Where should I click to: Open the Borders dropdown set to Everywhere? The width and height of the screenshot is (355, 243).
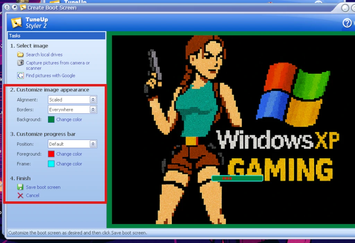coord(72,109)
